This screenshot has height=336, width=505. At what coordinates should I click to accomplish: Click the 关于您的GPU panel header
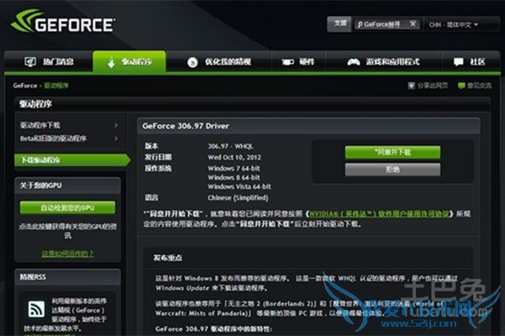tap(67, 186)
